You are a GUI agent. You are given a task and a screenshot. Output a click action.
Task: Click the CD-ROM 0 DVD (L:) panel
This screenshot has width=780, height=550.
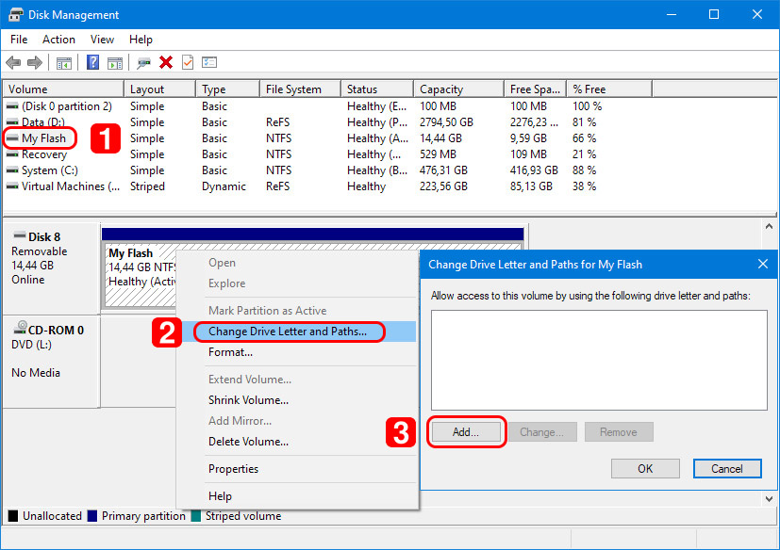point(51,362)
